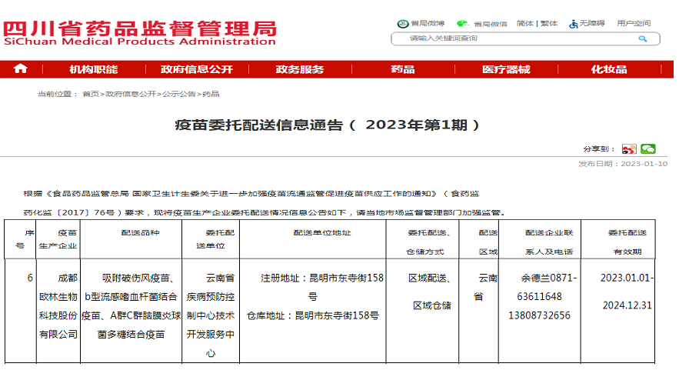689x370 pixels.
Task: Open the 医疗器械 navigation item
Action: [506, 69]
